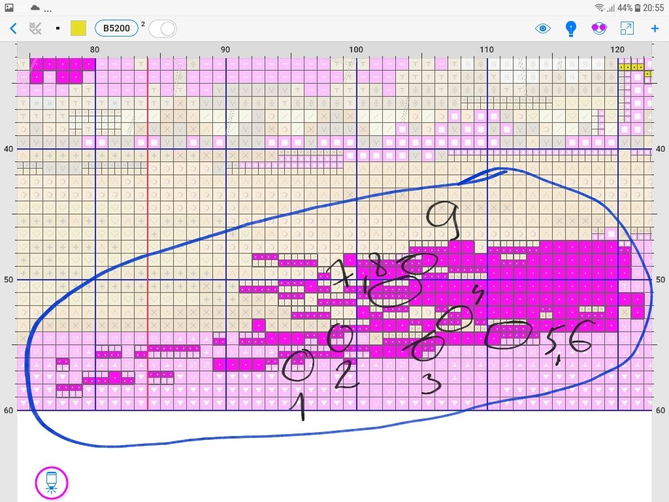This screenshot has height=502, width=669.
Task: Tap the pink glasses icon
Action: click(598, 28)
